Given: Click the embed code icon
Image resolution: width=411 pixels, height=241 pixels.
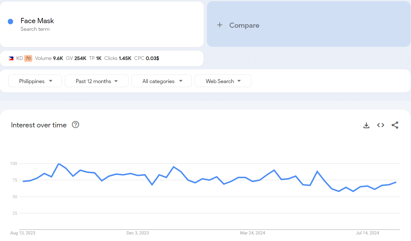Looking at the screenshot, I should click(380, 125).
